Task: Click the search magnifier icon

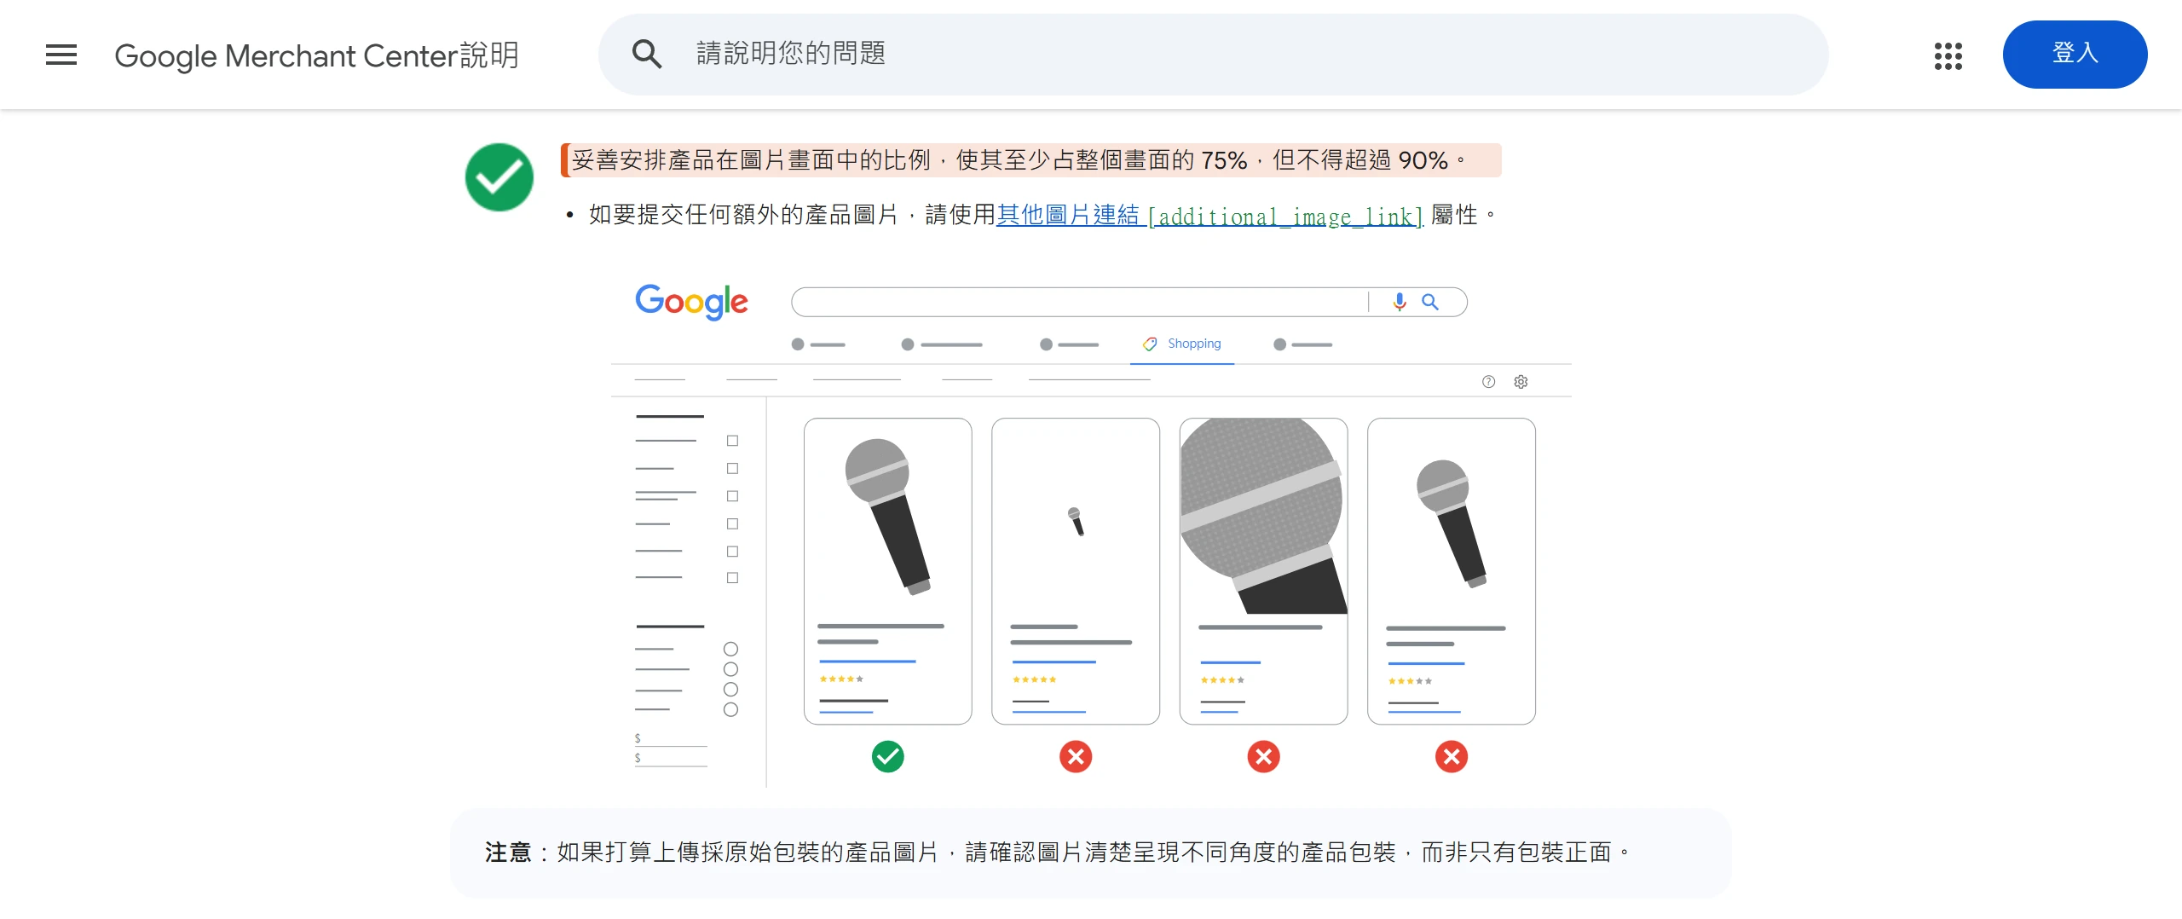Action: coord(647,55)
